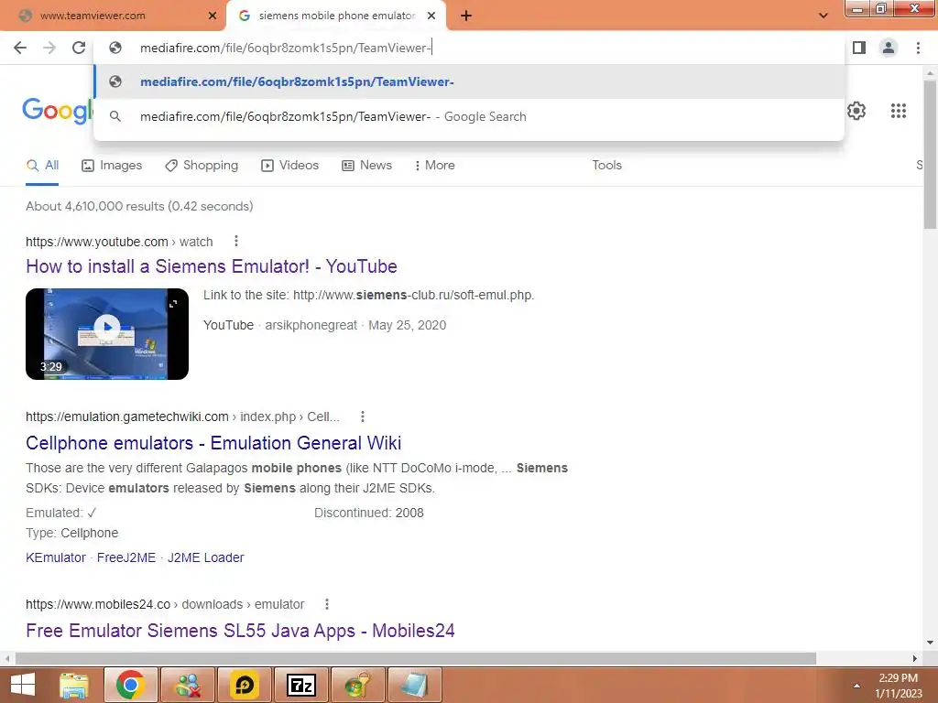Open Google search settings gear
Image resolution: width=938 pixels, height=703 pixels.
pos(856,111)
